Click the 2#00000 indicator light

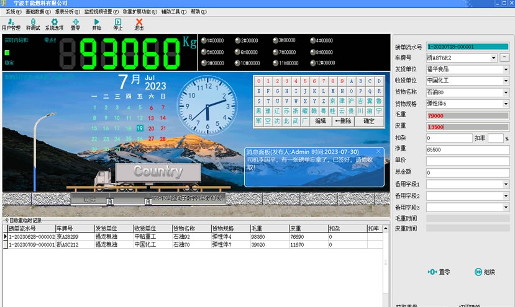(238, 40)
